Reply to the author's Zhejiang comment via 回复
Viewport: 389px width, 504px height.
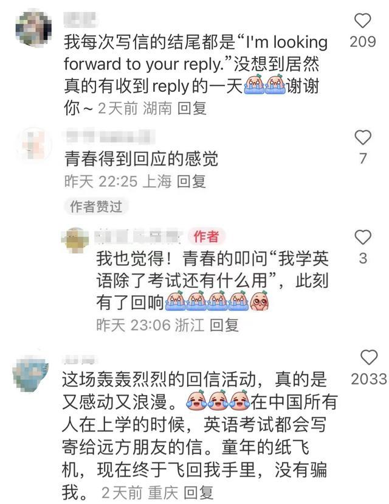click(x=224, y=325)
